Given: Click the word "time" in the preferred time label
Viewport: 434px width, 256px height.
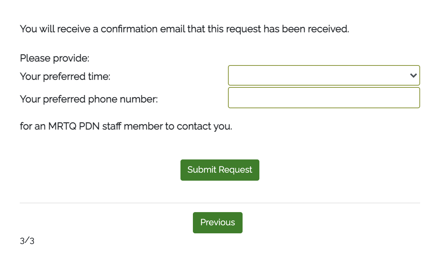Looking at the screenshot, I should tap(99, 77).
